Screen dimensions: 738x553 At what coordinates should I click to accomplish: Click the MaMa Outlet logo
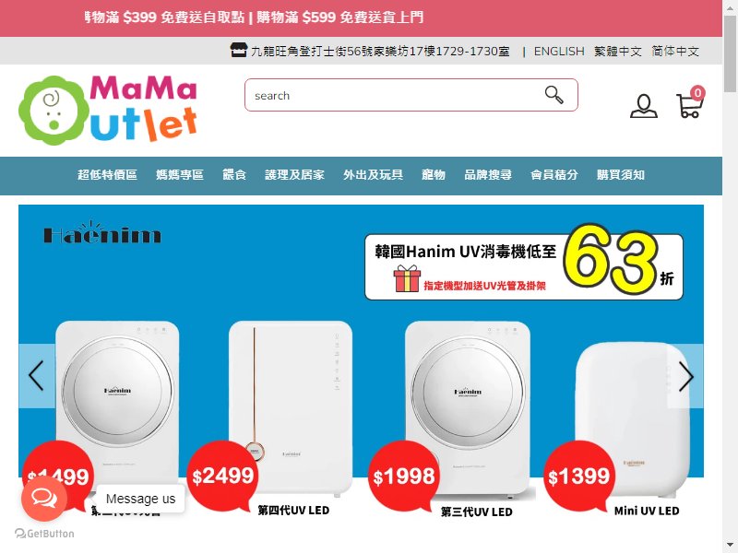[108, 109]
